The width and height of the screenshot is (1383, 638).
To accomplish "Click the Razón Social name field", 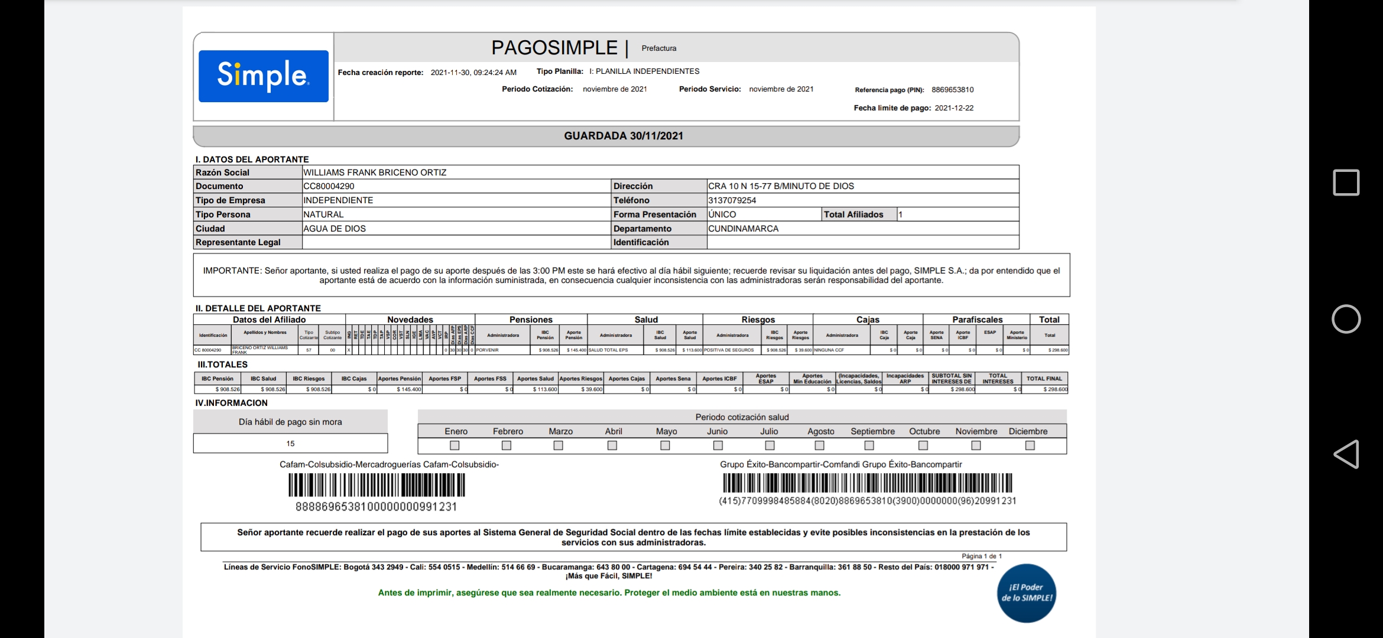I will point(375,172).
